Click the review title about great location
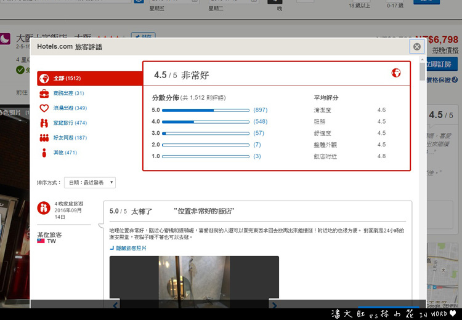The width and height of the screenshot is (462, 320). [204, 211]
